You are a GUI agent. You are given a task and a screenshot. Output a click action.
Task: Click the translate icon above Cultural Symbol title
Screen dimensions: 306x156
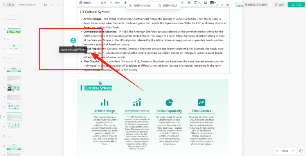100,83
